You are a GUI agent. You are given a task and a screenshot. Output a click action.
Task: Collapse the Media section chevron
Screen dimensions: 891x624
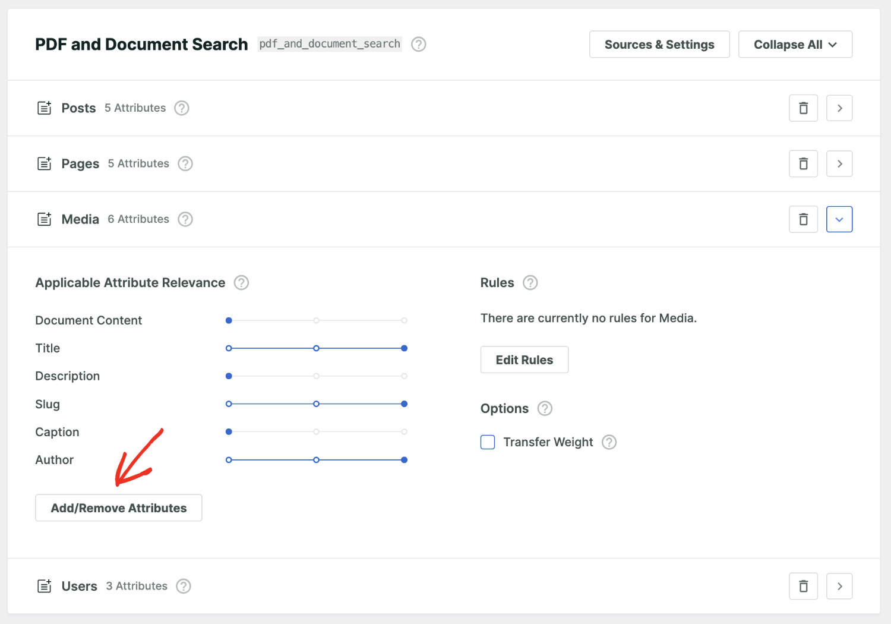coord(839,219)
